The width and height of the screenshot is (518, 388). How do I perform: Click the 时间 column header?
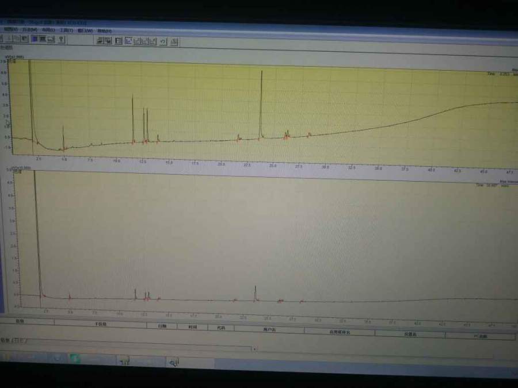click(193, 327)
